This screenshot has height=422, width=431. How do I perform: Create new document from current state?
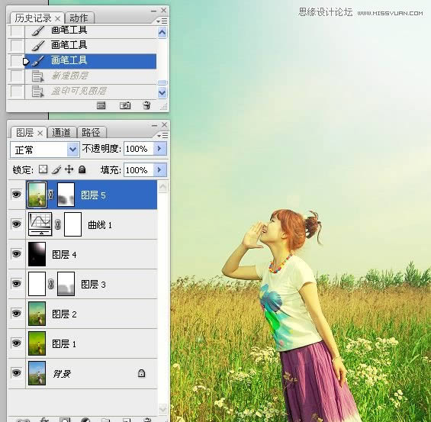(101, 105)
